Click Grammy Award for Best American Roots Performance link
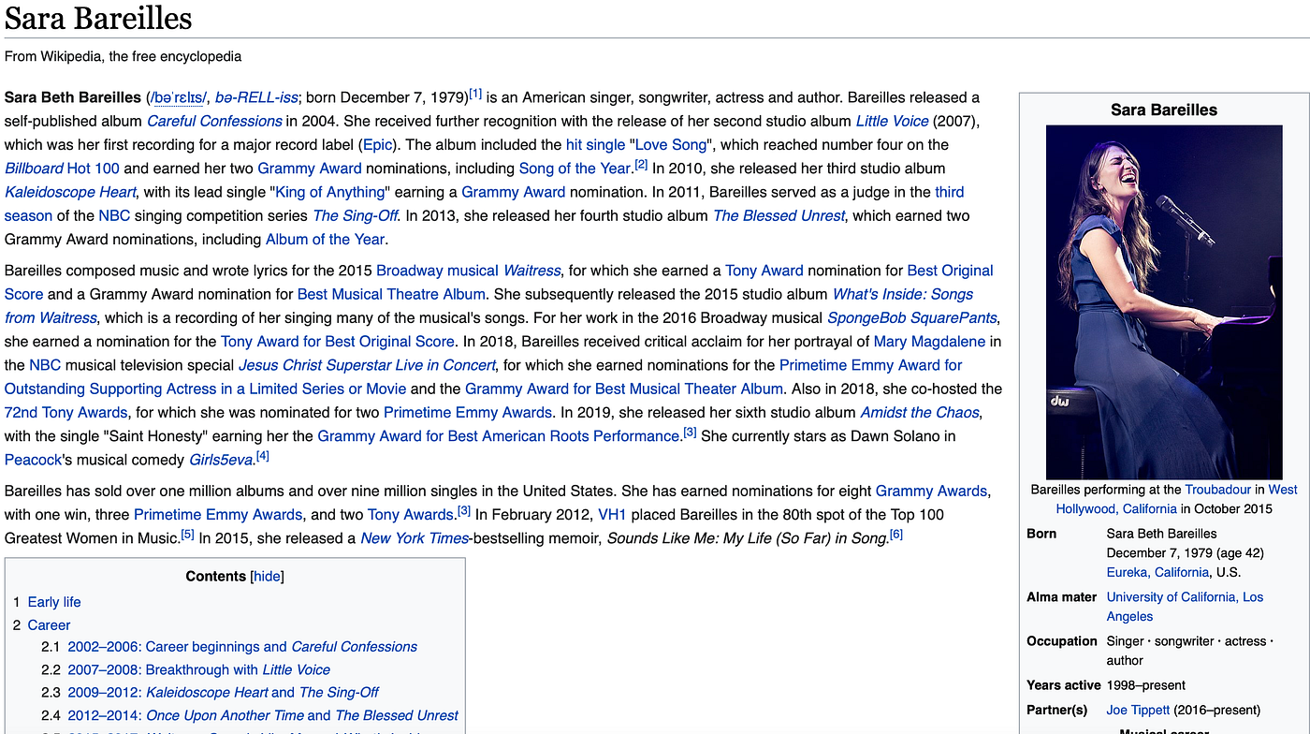 tap(498, 436)
